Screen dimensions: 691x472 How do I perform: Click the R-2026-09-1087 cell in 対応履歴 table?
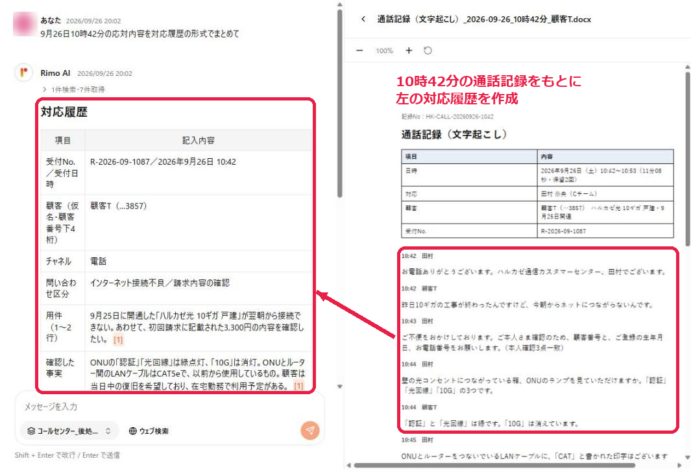(198, 172)
